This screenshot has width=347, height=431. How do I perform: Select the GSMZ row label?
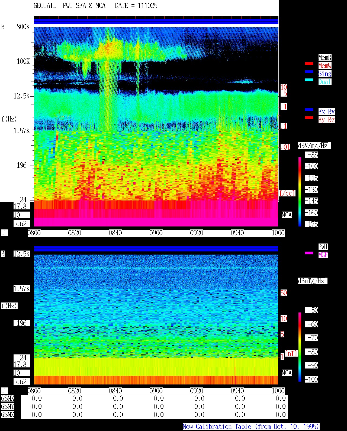coord(8,415)
